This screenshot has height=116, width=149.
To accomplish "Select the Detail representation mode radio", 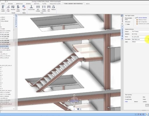I will click(126, 24).
